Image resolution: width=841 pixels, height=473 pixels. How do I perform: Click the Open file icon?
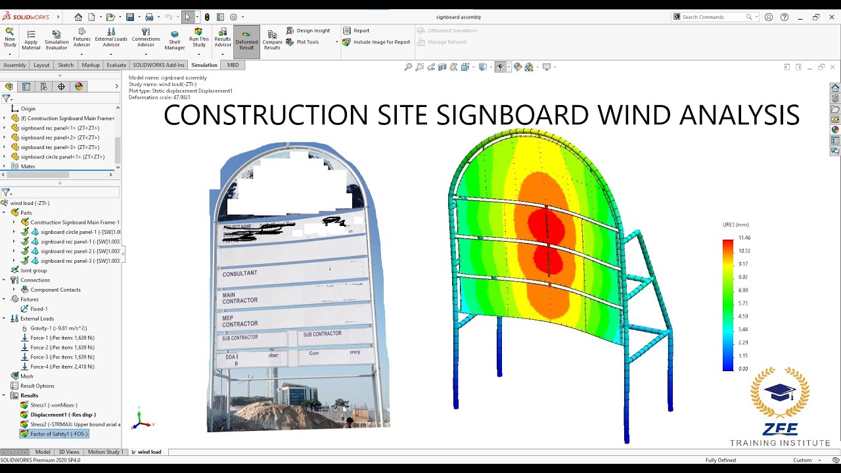pyautogui.click(x=110, y=17)
